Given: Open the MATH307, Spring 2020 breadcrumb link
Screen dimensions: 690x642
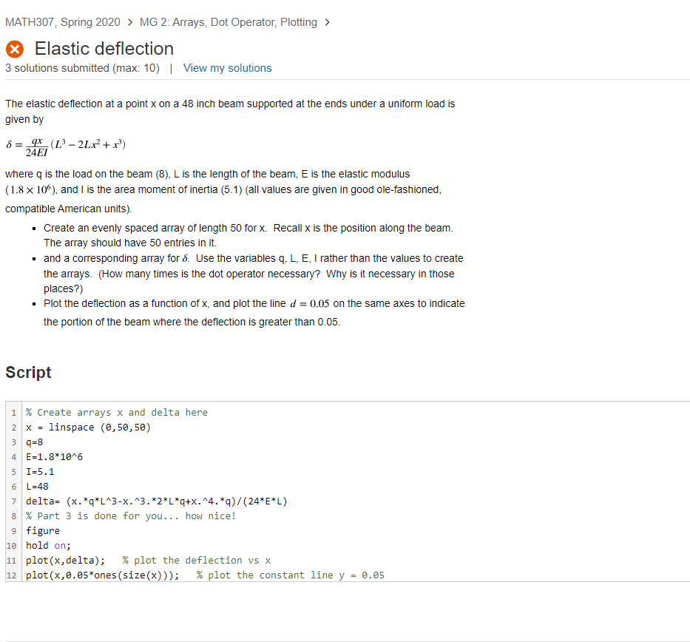Looking at the screenshot, I should 62,22.
